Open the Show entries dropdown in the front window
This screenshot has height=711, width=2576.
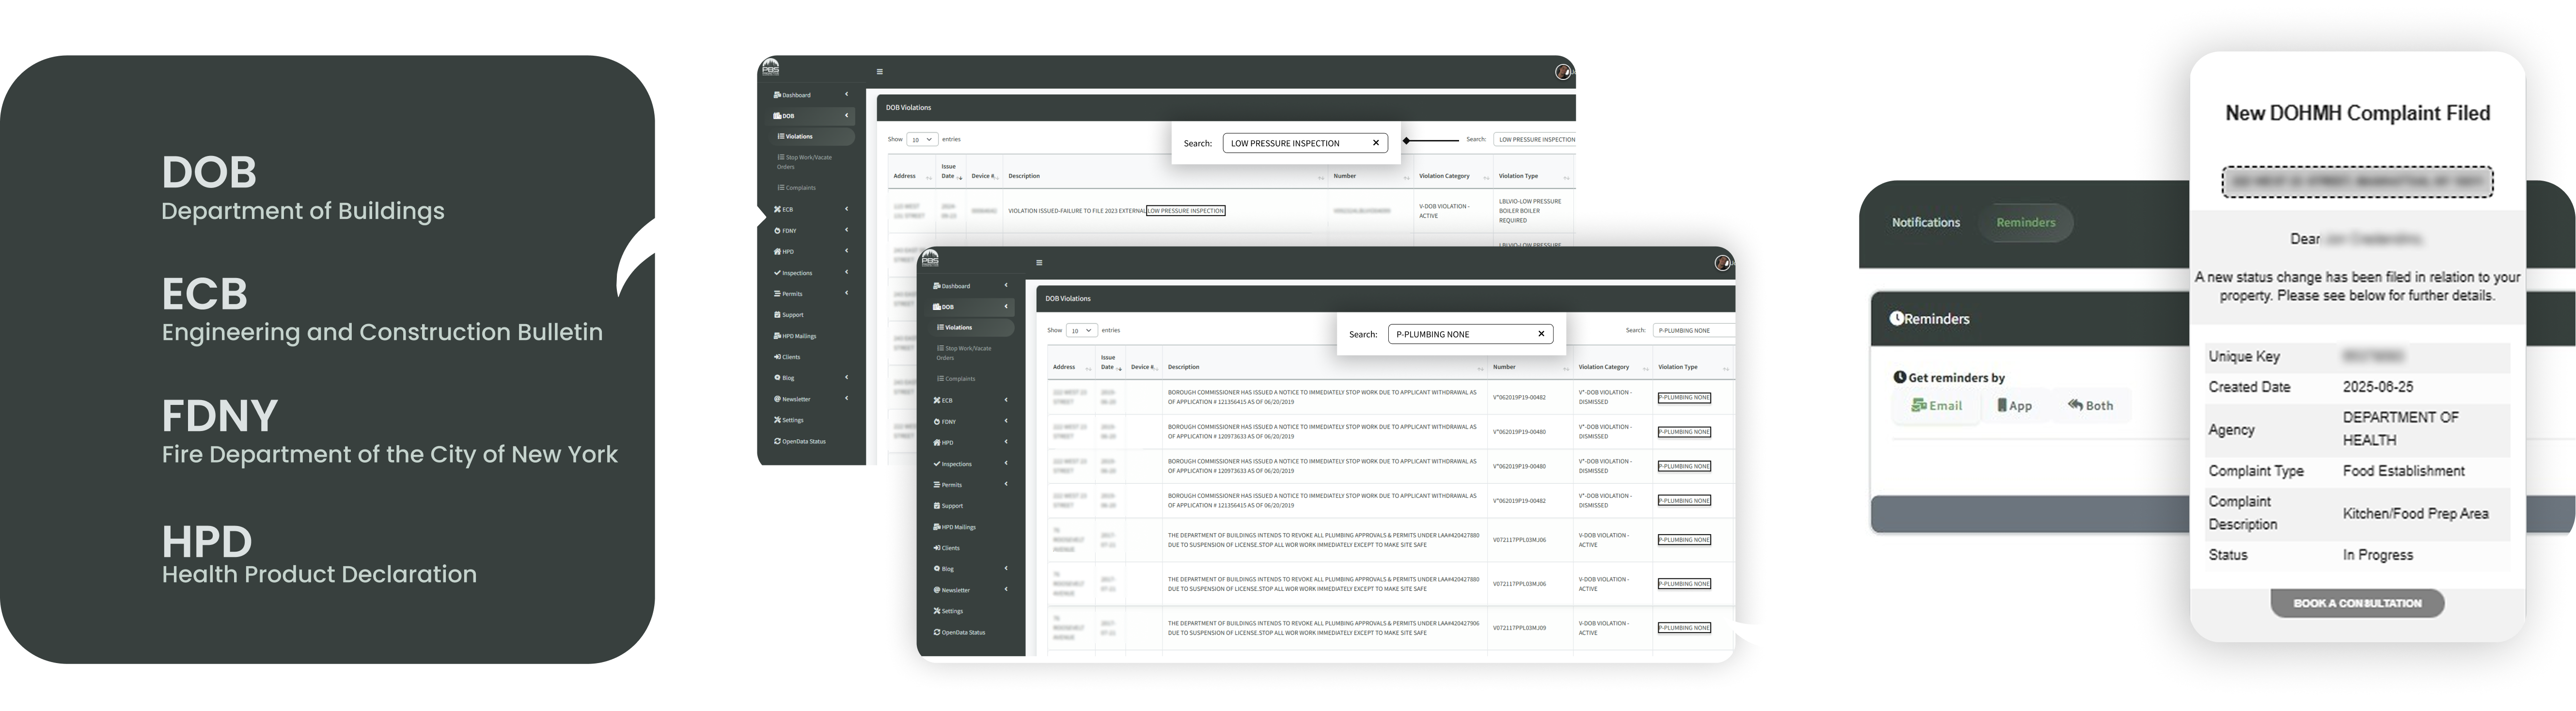pos(1081,330)
